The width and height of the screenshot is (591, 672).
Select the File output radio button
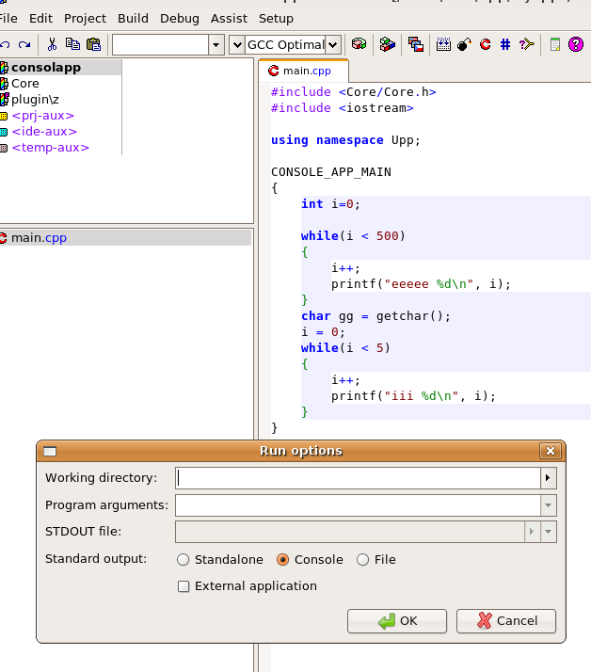click(x=363, y=560)
